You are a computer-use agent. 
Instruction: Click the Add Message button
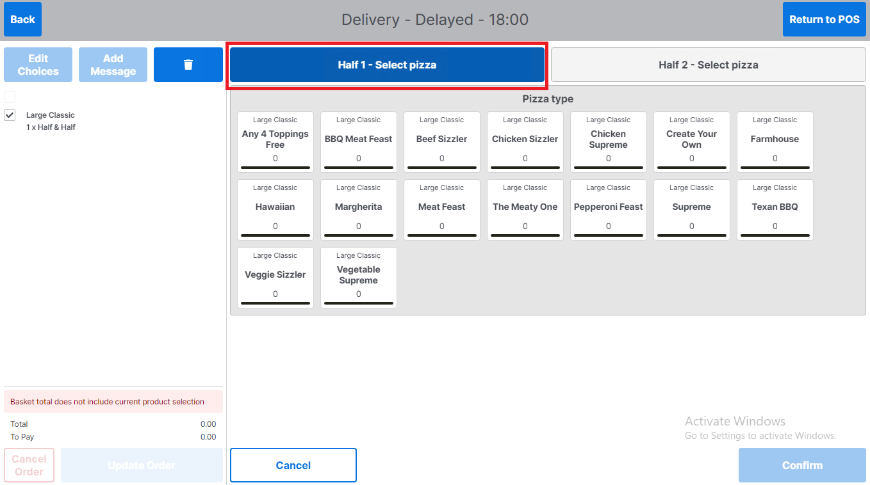pyautogui.click(x=113, y=65)
